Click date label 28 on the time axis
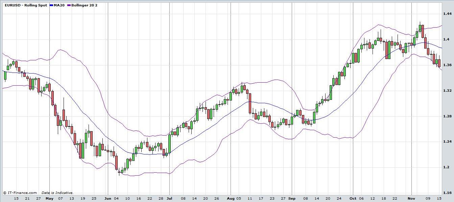The image size is (454, 202). click(x=161, y=199)
